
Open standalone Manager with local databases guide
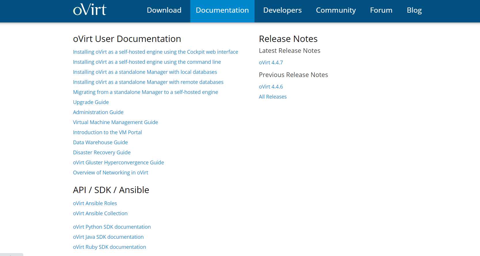[145, 72]
